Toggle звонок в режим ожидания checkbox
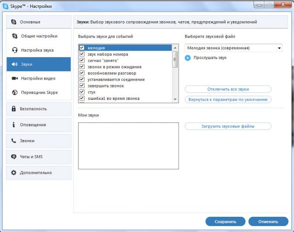The image size is (294, 232). [x=82, y=66]
